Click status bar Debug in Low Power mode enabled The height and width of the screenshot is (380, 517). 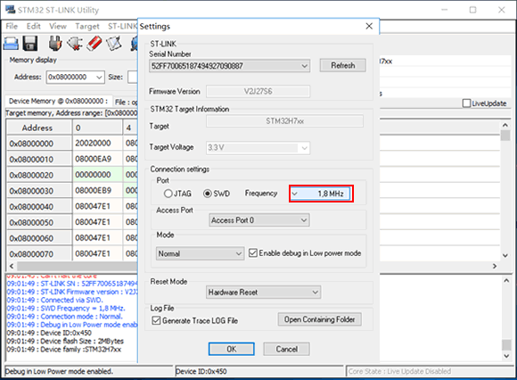point(89,371)
